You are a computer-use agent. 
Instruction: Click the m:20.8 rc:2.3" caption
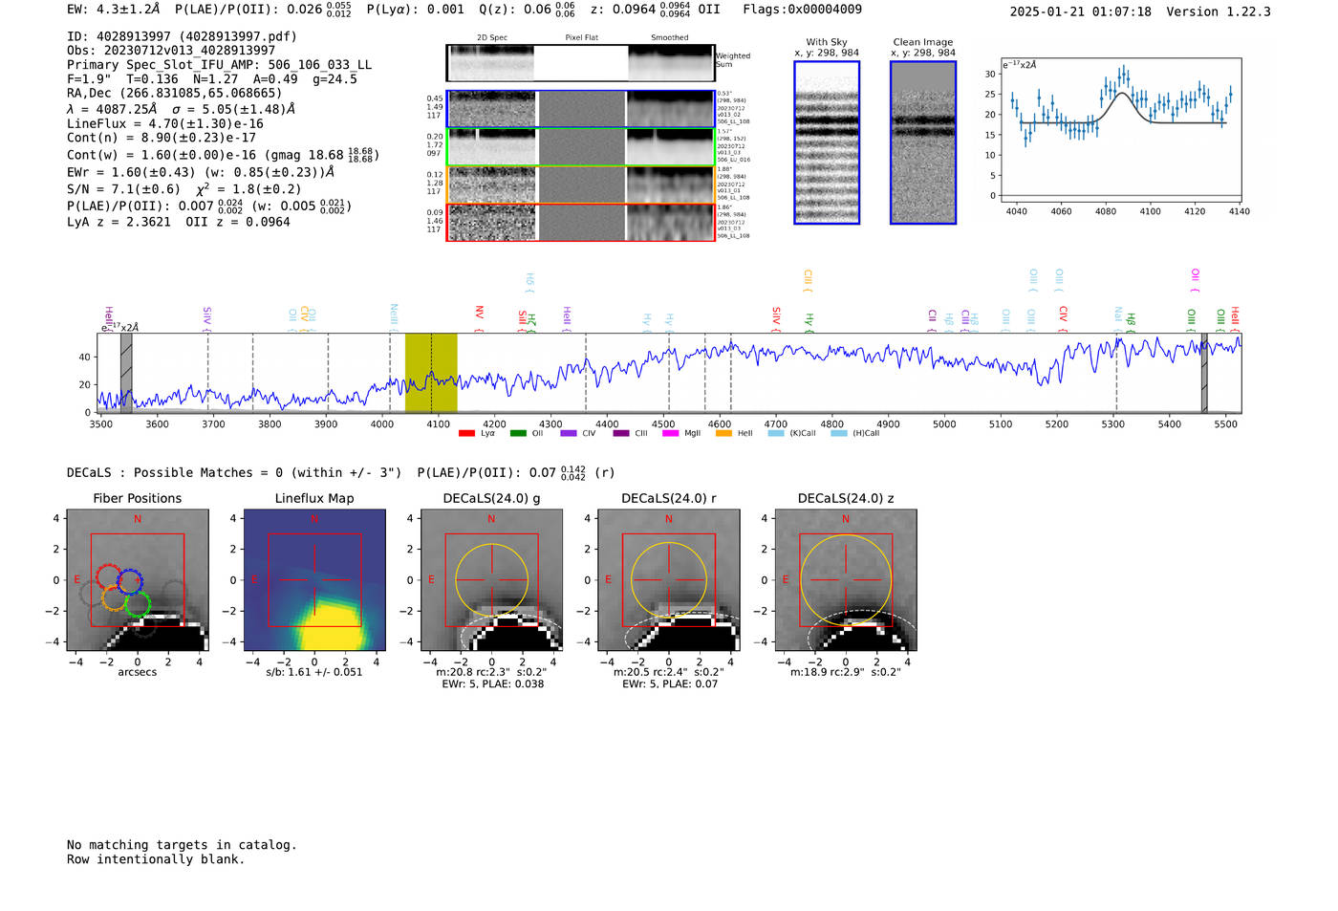pyautogui.click(x=491, y=672)
